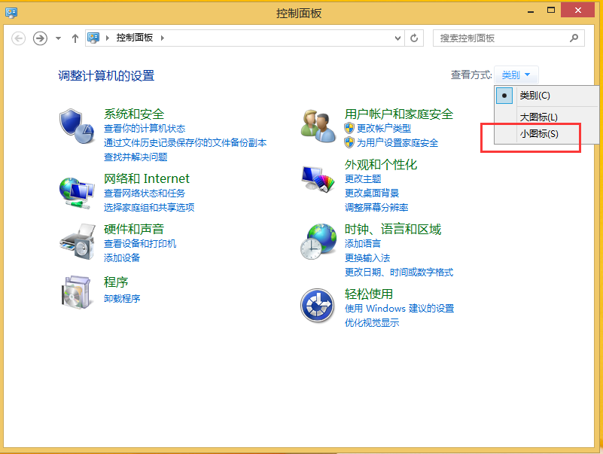Expand arrow after 控制面板 in breadcrumb
Image resolution: width=603 pixels, height=454 pixels.
[163, 38]
